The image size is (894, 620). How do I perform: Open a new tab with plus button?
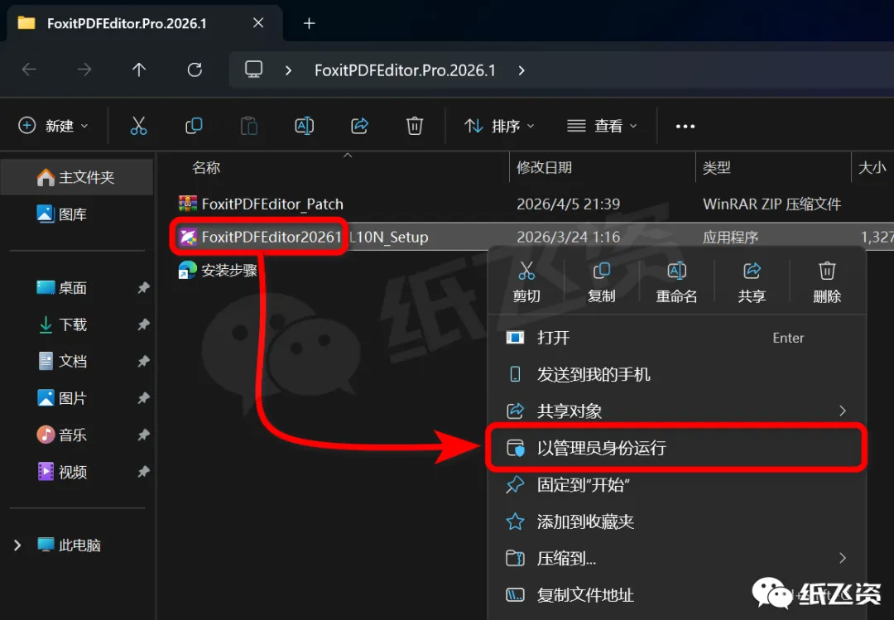[309, 23]
